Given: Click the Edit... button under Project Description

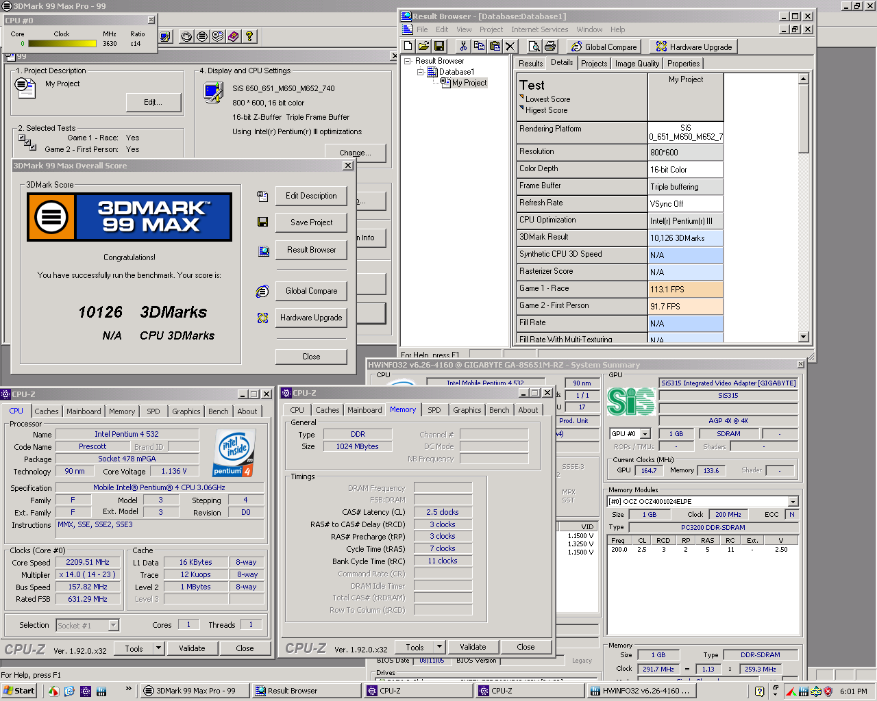Looking at the screenshot, I should point(153,102).
